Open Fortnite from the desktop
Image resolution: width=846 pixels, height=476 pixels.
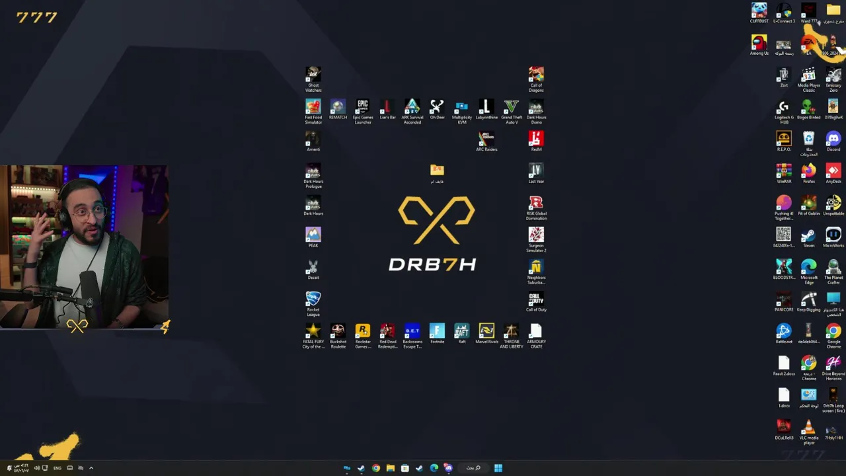(437, 334)
